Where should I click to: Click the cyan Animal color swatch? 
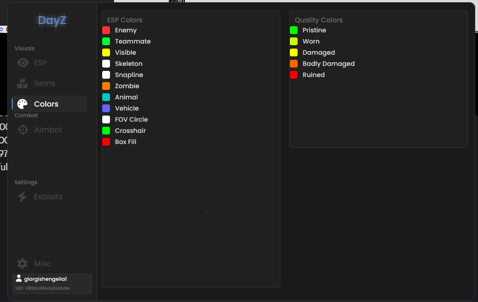tap(106, 97)
